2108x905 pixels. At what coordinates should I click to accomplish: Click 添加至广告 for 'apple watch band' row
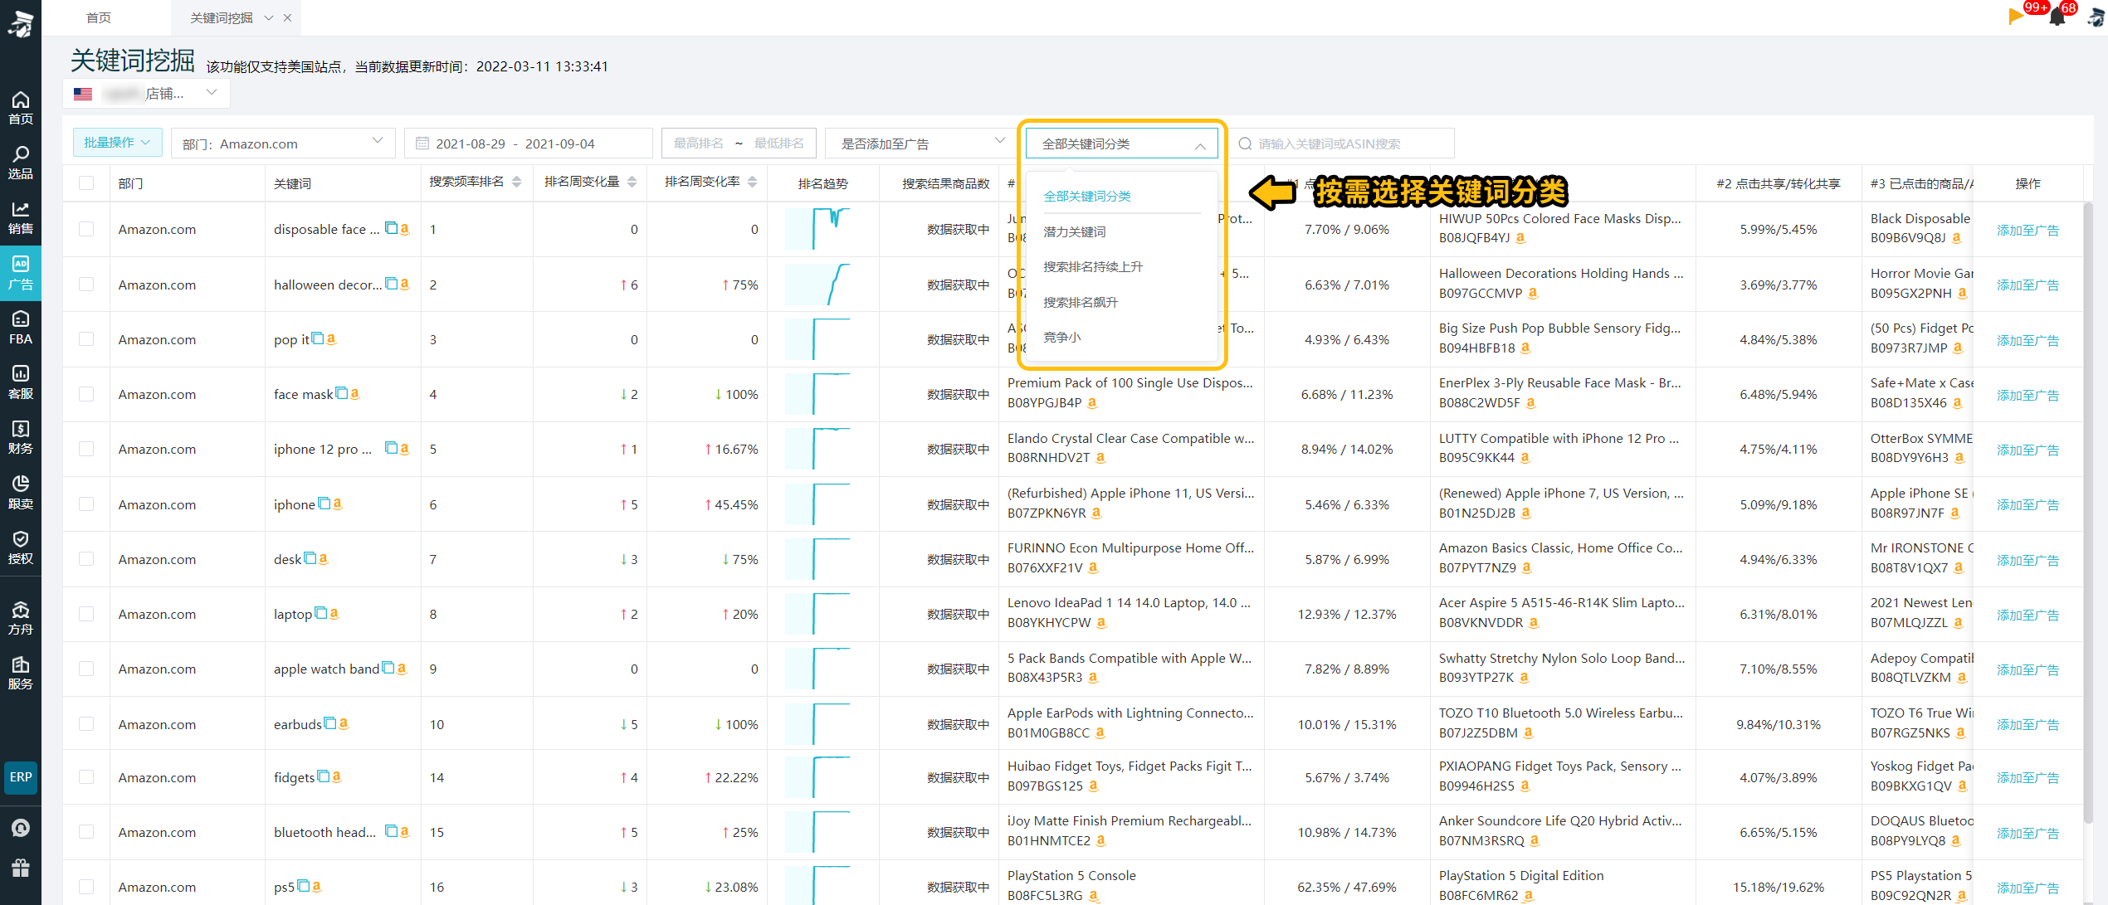click(2027, 669)
